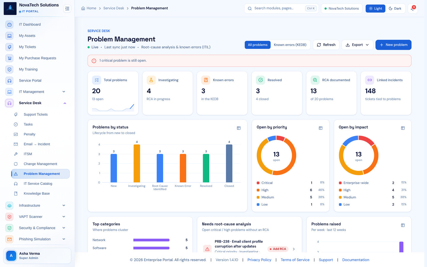Open the IT Dashboard sidebar icon

tap(9, 25)
